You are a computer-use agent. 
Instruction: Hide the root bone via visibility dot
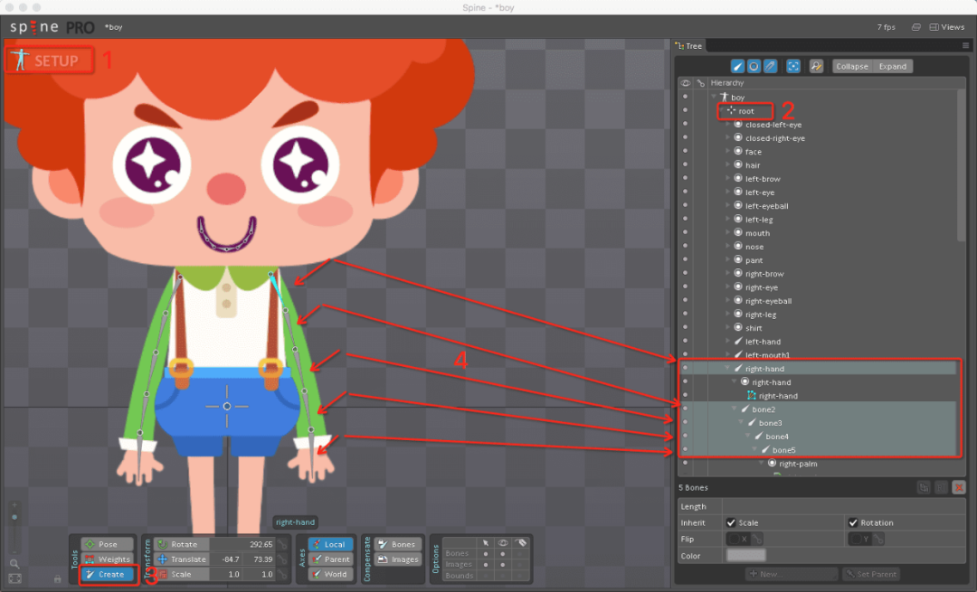click(685, 111)
